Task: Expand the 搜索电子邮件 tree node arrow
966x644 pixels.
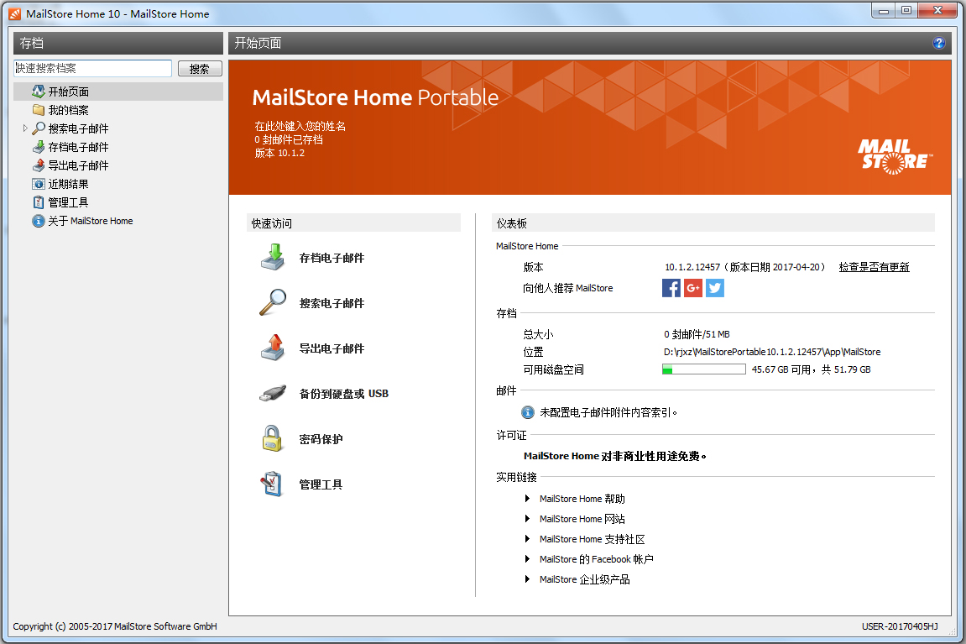Action: pyautogui.click(x=25, y=128)
